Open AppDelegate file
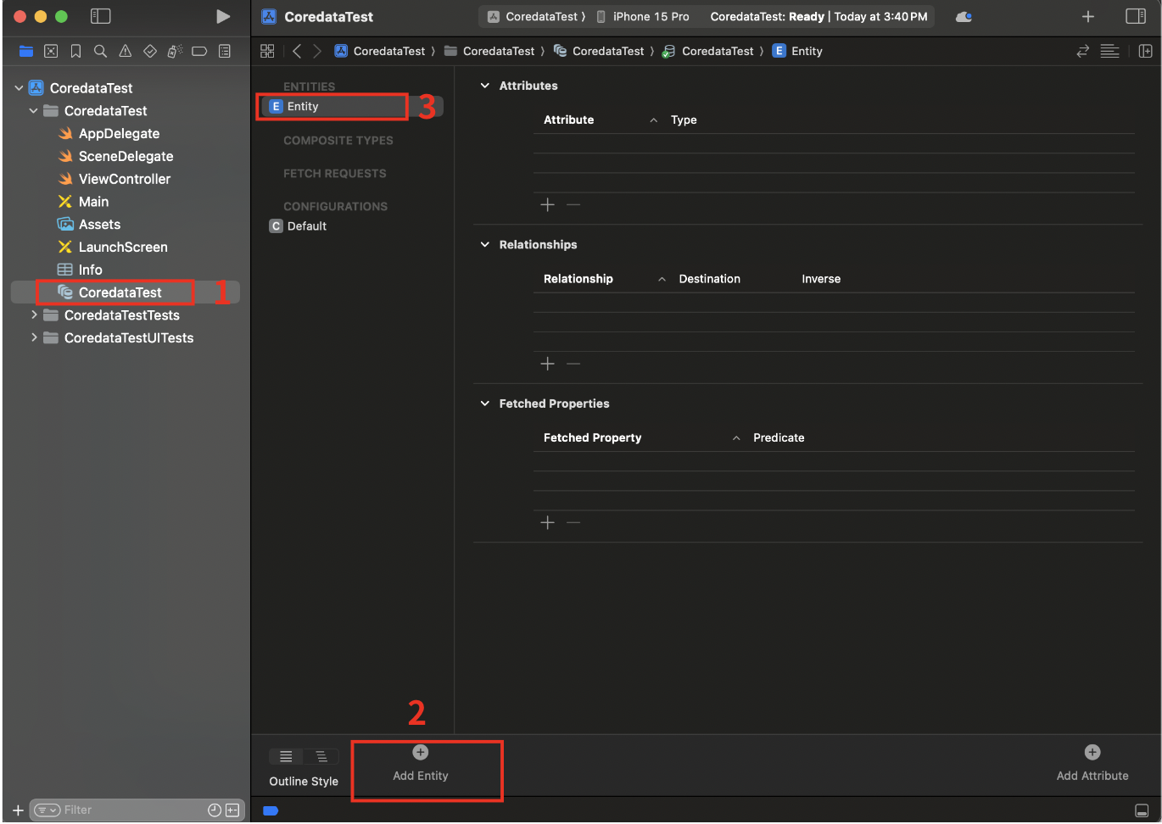 point(109,133)
